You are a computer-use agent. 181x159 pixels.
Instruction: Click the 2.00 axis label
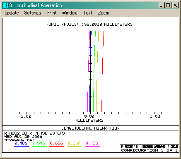click(155, 116)
